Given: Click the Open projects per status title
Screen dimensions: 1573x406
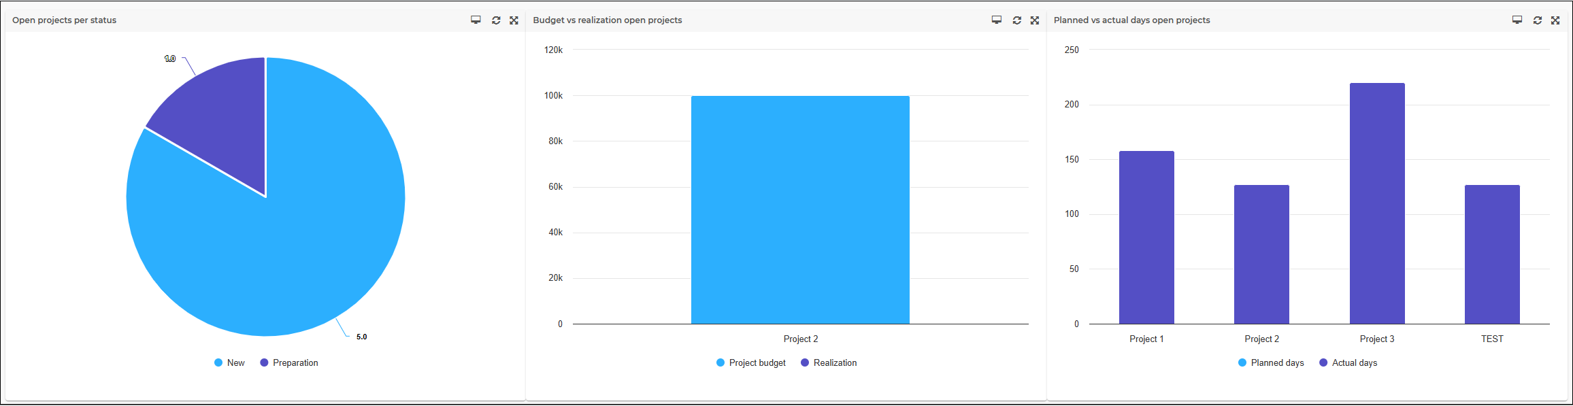Looking at the screenshot, I should tap(64, 20).
